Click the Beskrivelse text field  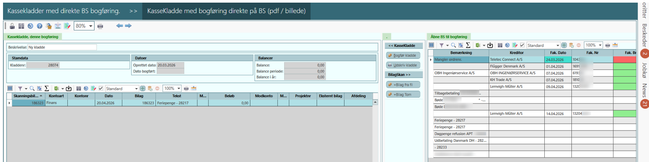tap(62, 47)
